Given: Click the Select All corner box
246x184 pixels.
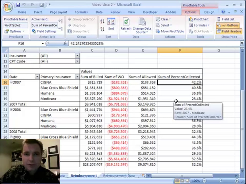Looking at the screenshot, I should [5, 50].
